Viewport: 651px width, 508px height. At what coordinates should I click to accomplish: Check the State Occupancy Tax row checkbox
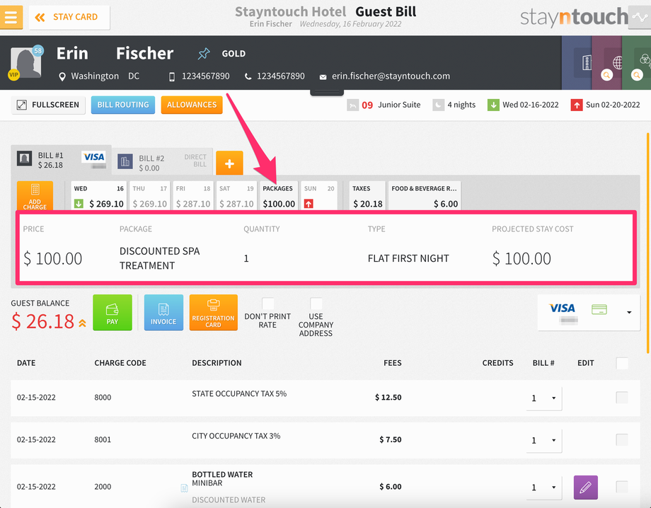pos(622,398)
